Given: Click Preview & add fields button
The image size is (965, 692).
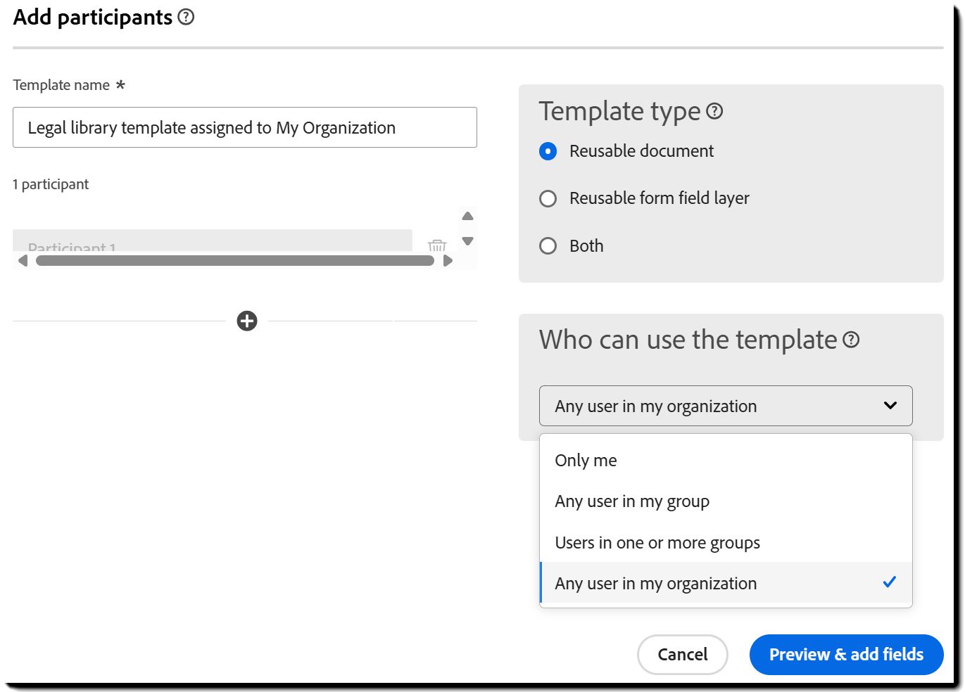Looking at the screenshot, I should click(846, 655).
